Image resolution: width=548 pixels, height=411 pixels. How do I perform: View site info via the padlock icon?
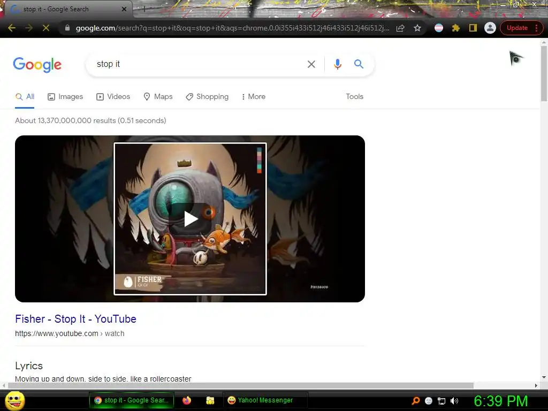pos(67,28)
